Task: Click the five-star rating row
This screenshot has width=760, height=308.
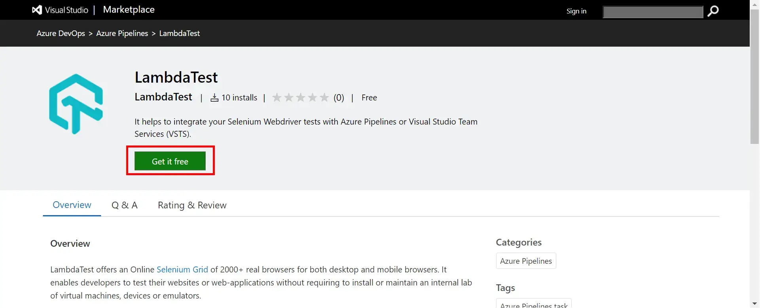Action: [x=301, y=97]
